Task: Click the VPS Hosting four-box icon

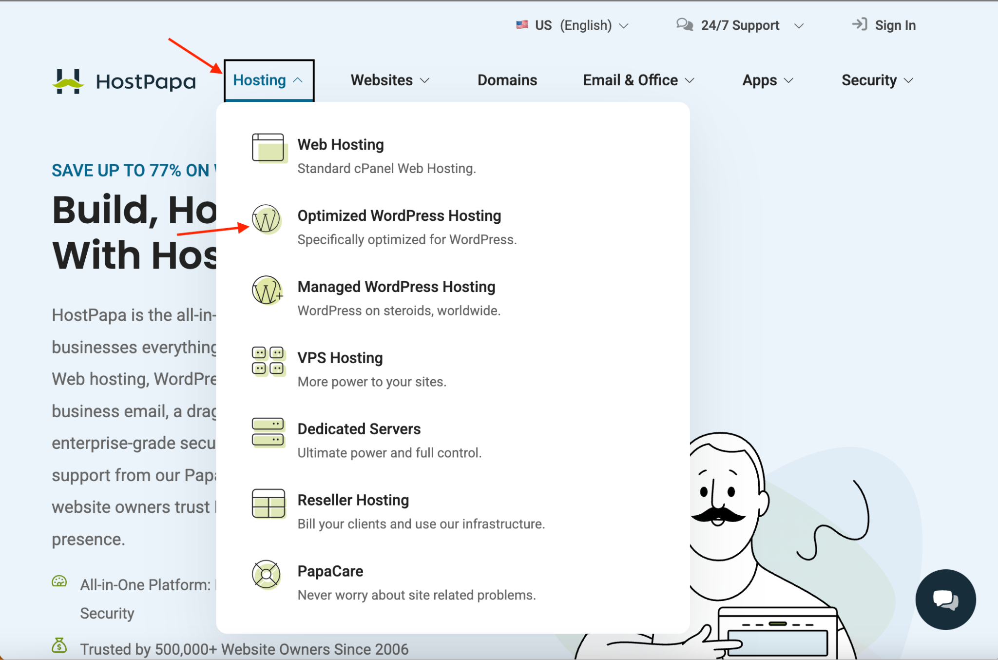Action: click(268, 361)
